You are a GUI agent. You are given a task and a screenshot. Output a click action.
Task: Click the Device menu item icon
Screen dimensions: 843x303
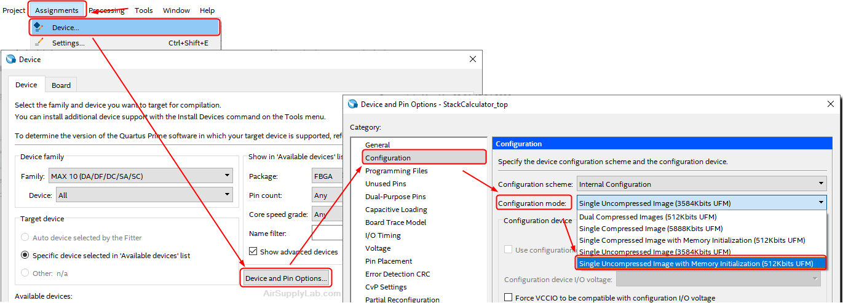click(39, 27)
